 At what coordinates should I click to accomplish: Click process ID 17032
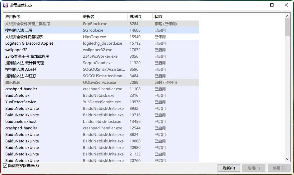[135, 50]
